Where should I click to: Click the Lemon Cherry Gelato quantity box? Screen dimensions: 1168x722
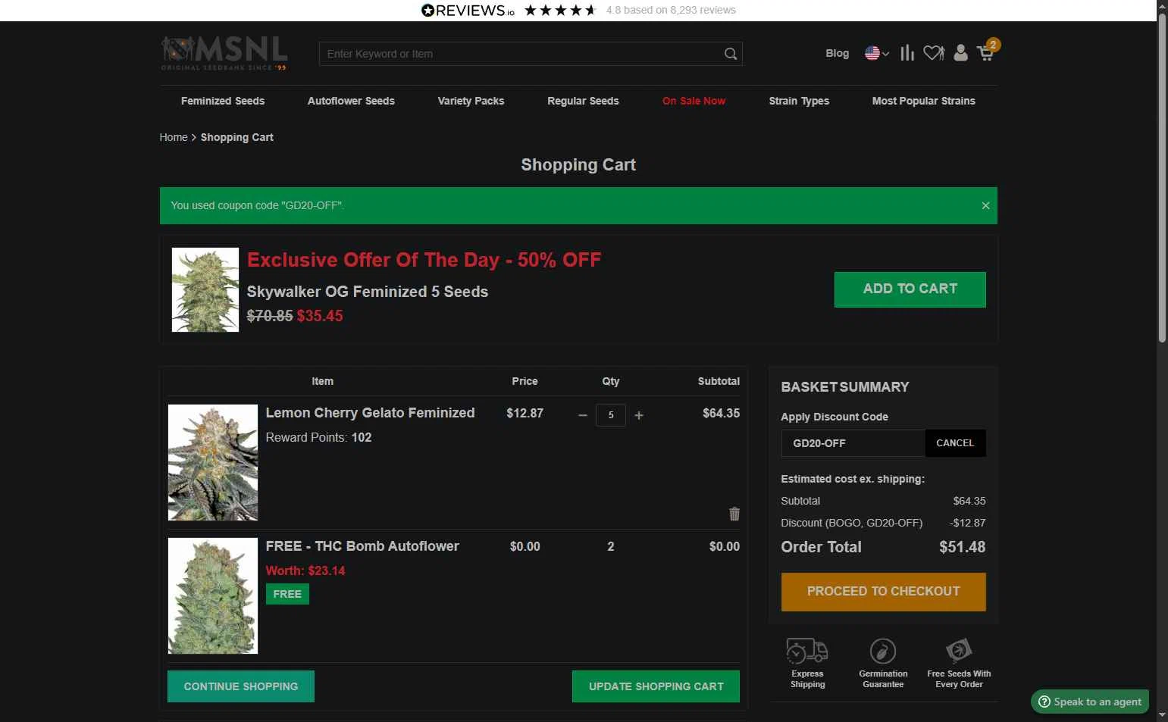click(610, 415)
